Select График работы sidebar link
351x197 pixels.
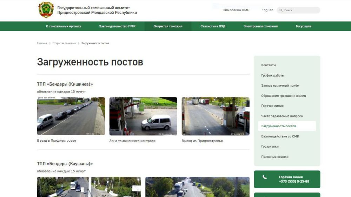click(273, 75)
